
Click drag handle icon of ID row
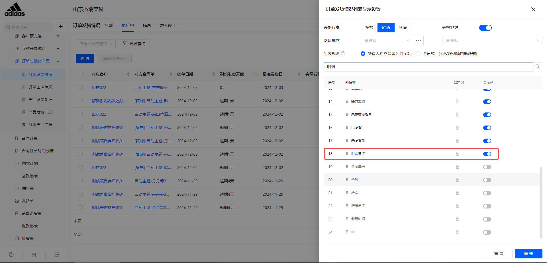click(x=347, y=232)
